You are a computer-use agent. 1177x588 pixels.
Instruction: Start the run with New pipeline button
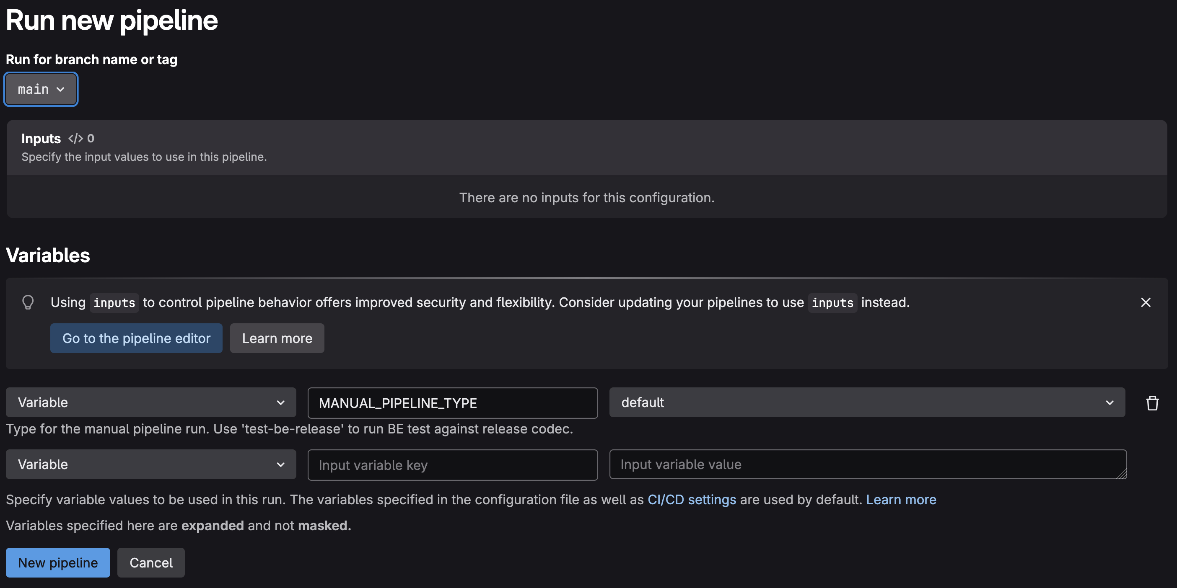58,563
